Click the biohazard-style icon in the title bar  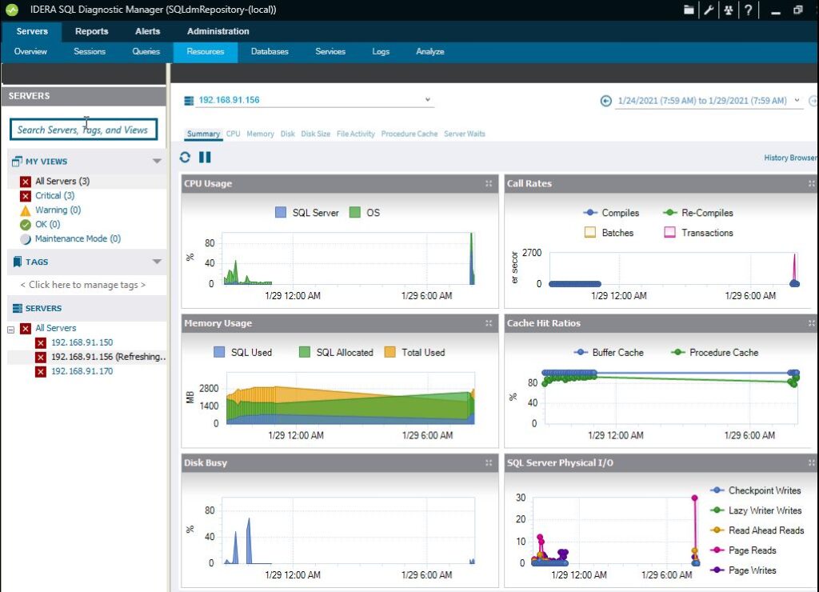[728, 10]
